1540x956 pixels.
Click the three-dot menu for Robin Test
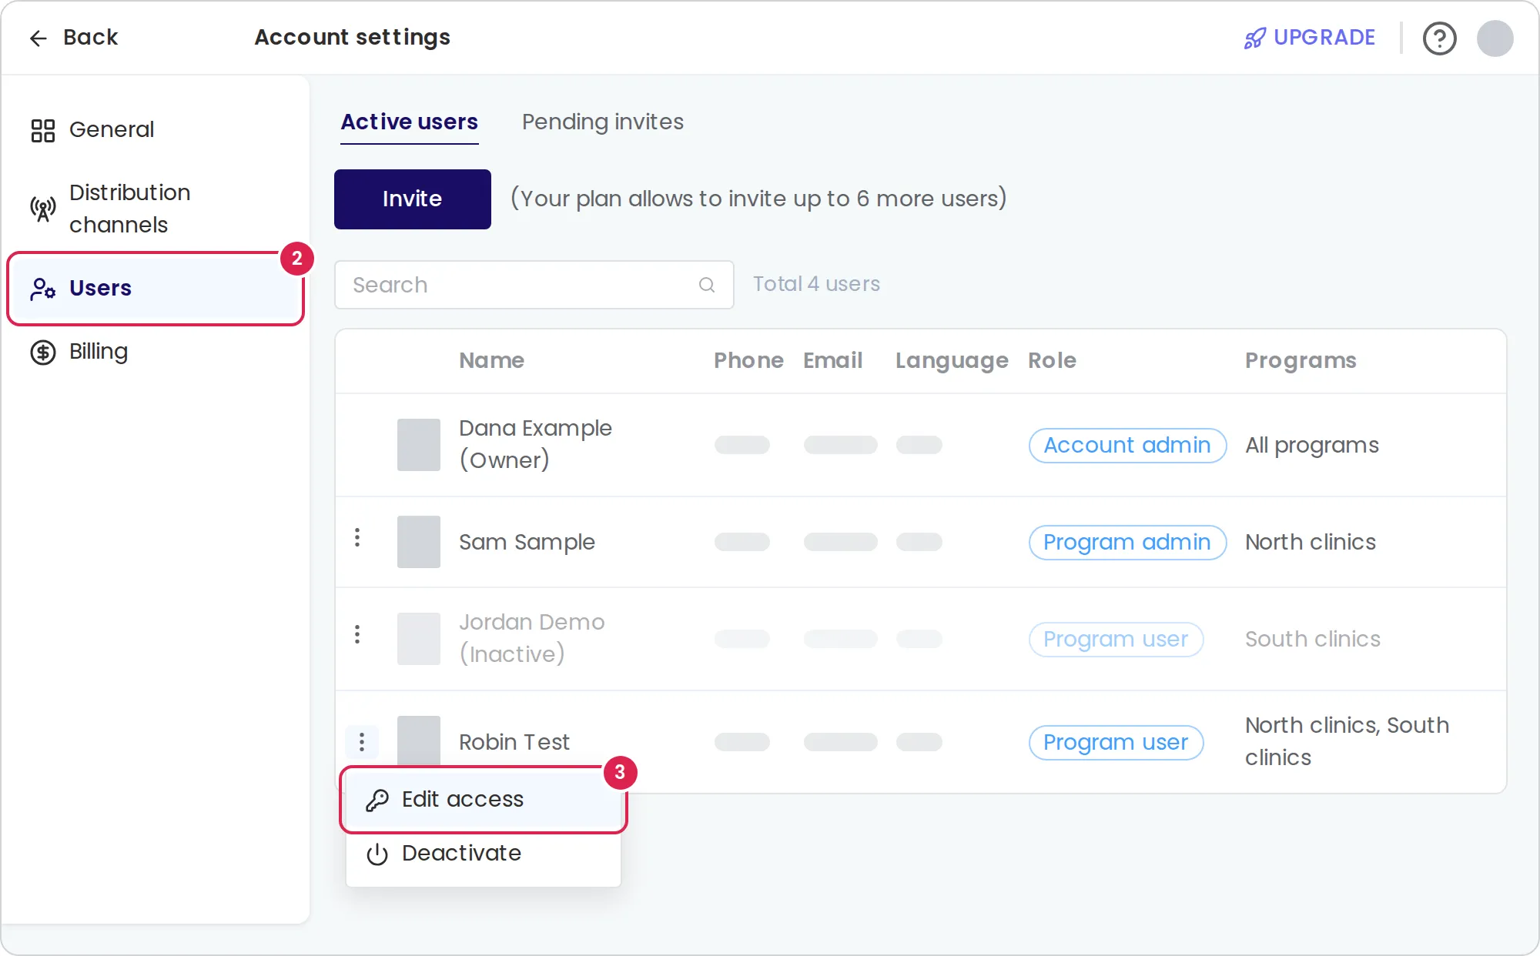(362, 742)
